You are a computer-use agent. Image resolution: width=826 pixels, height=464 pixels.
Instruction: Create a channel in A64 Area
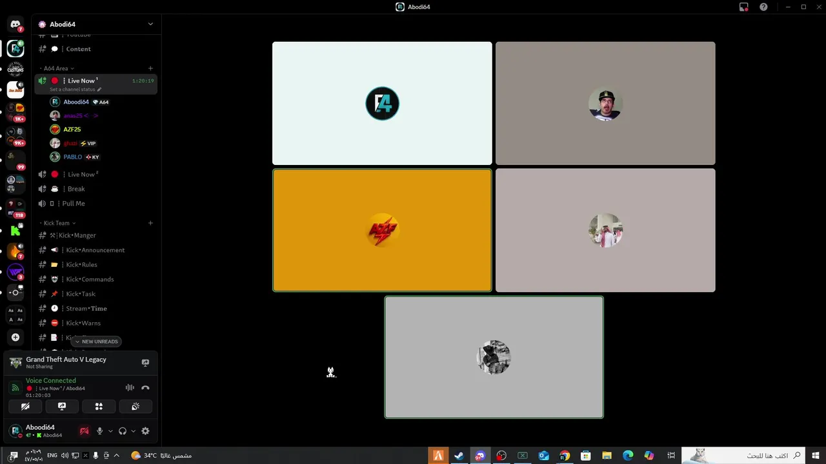tap(150, 68)
